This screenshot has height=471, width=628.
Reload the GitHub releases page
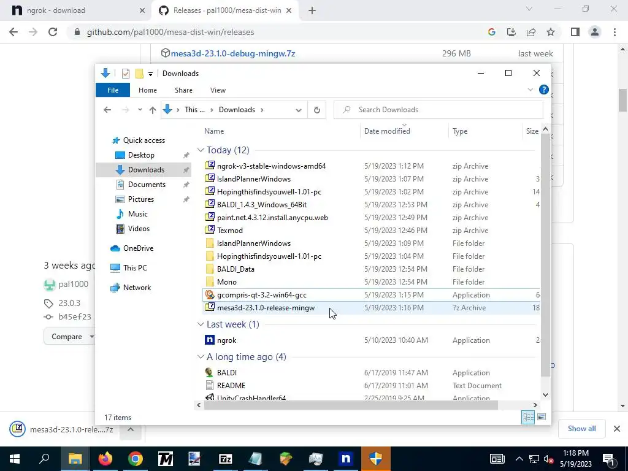53,32
